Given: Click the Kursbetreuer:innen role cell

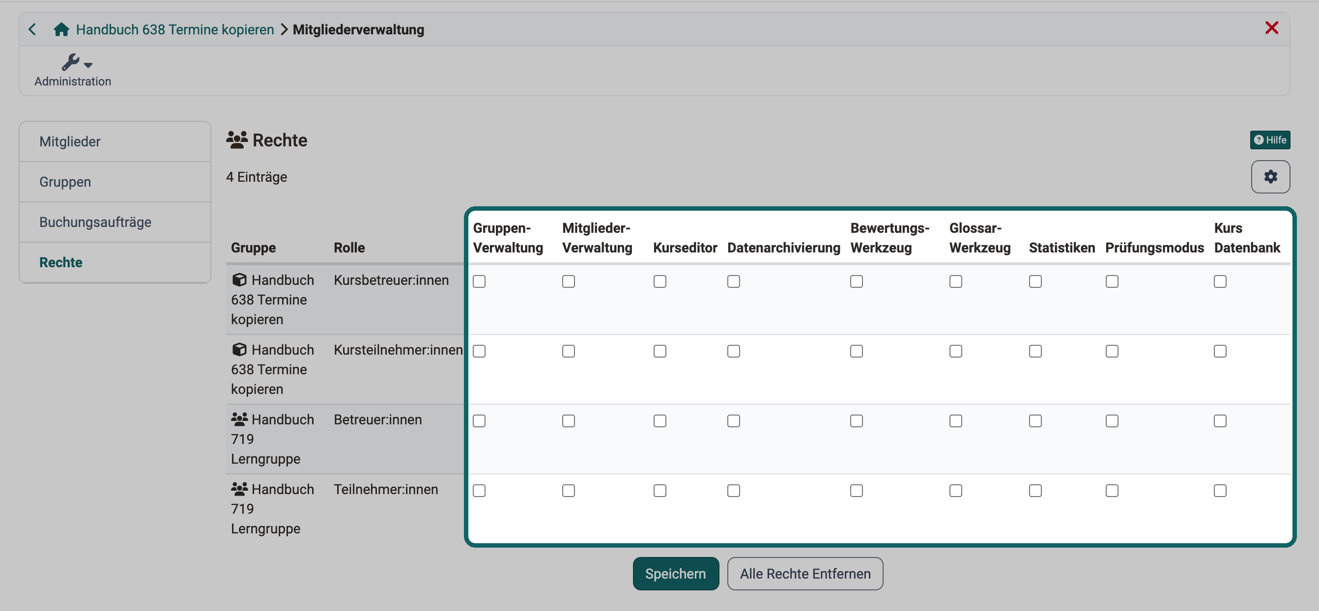Looking at the screenshot, I should click(x=391, y=280).
